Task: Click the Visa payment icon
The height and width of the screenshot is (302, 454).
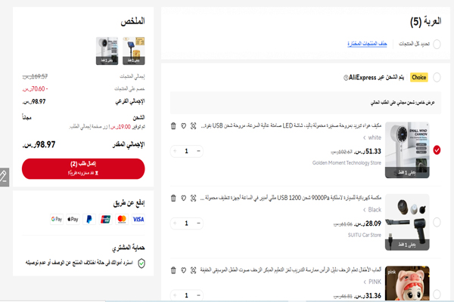Action: tap(138, 220)
